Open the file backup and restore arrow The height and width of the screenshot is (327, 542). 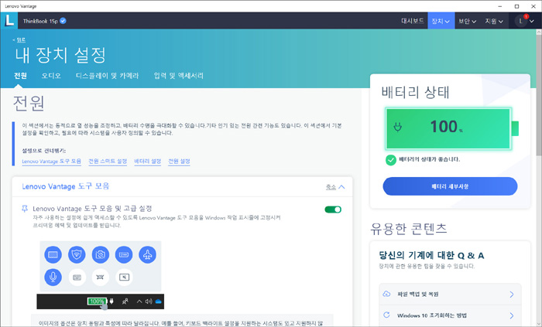coord(512,295)
